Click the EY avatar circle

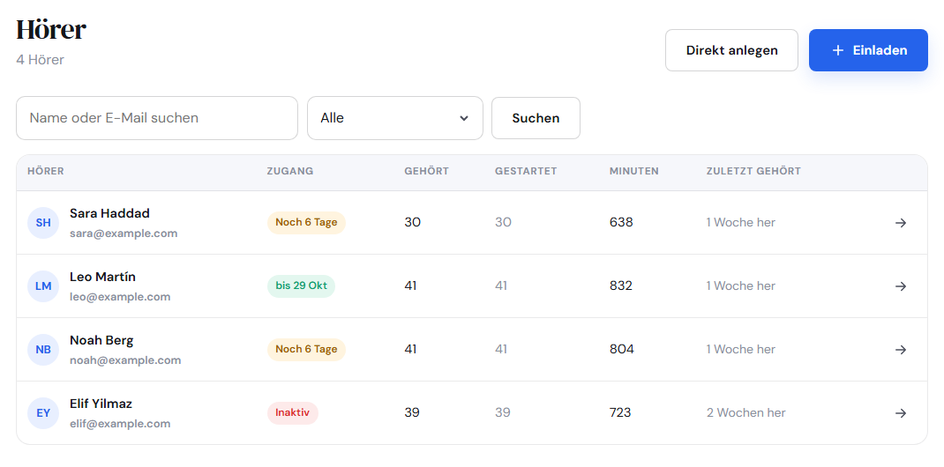click(x=43, y=413)
